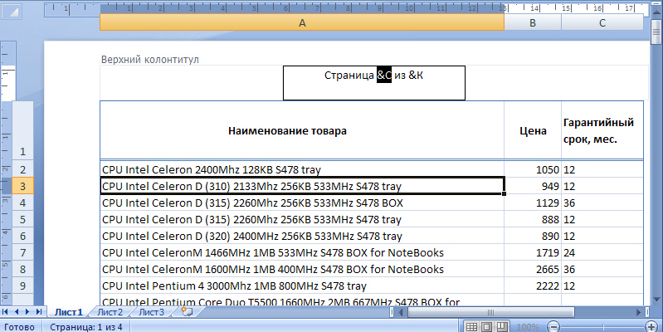Click the center header box 'Страница &С из &К'
663x332 pixels.
click(x=373, y=83)
